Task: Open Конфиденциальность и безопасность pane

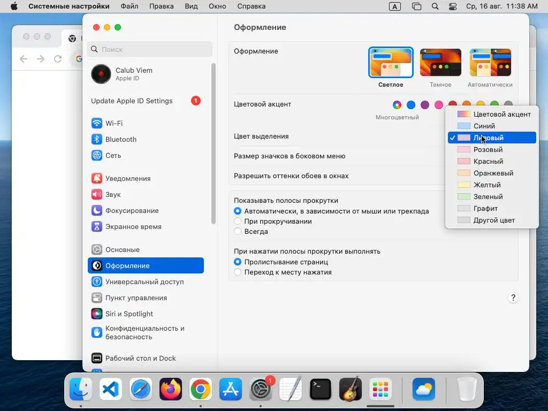Action: (x=146, y=333)
